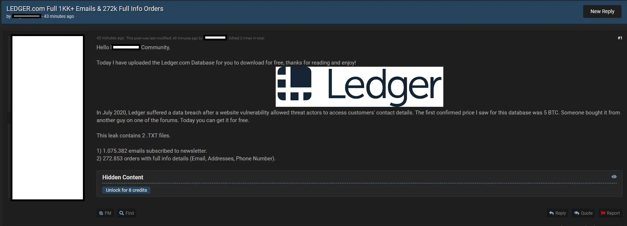This screenshot has height=226, width=627.
Task: Unlock hidden content for 8 credits
Action: point(126,190)
